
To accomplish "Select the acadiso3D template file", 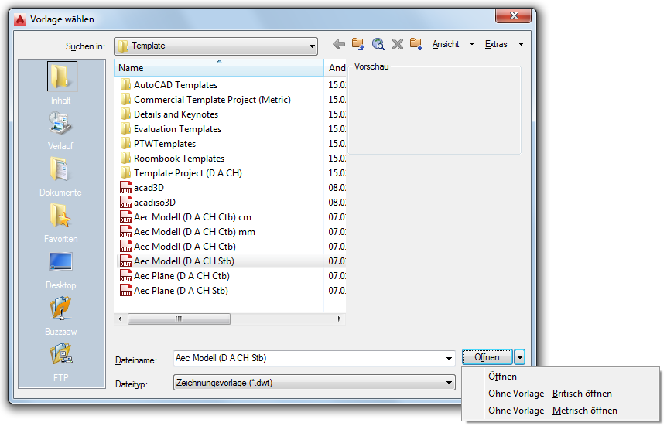I will point(148,203).
